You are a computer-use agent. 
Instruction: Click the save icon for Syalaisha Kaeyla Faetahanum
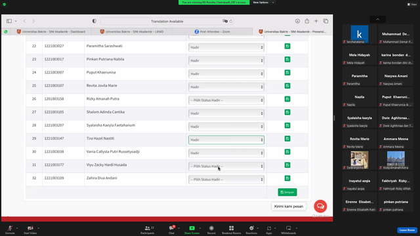[x=287, y=125]
